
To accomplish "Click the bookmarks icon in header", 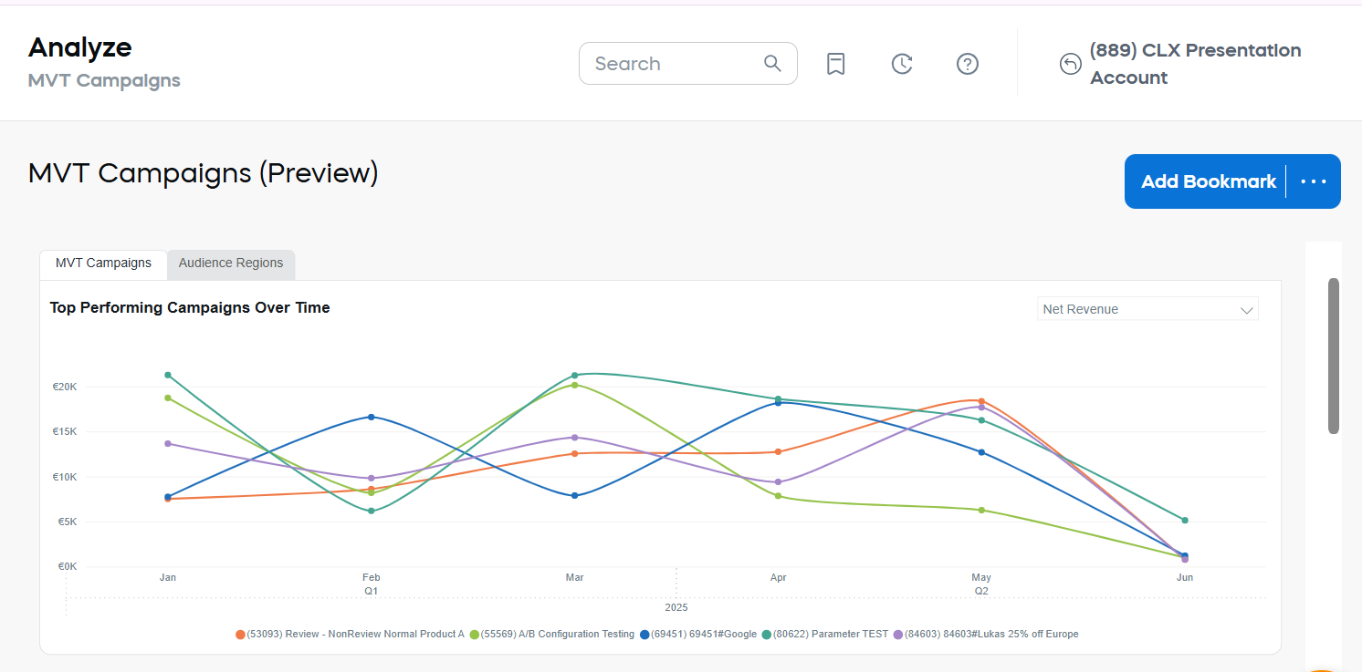I will (x=835, y=64).
